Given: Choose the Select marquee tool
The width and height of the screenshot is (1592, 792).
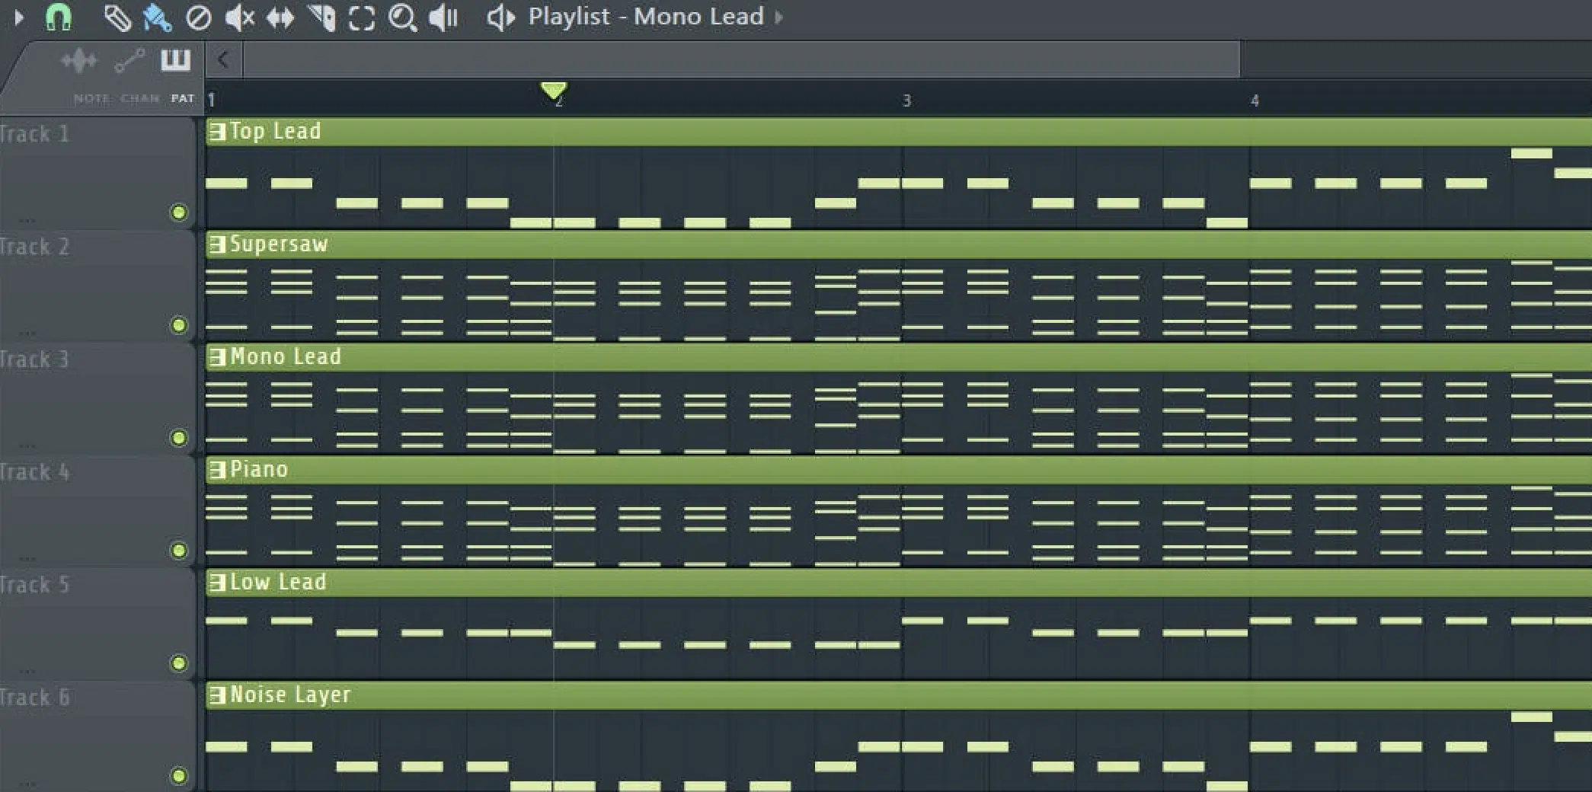Looking at the screenshot, I should (x=362, y=18).
